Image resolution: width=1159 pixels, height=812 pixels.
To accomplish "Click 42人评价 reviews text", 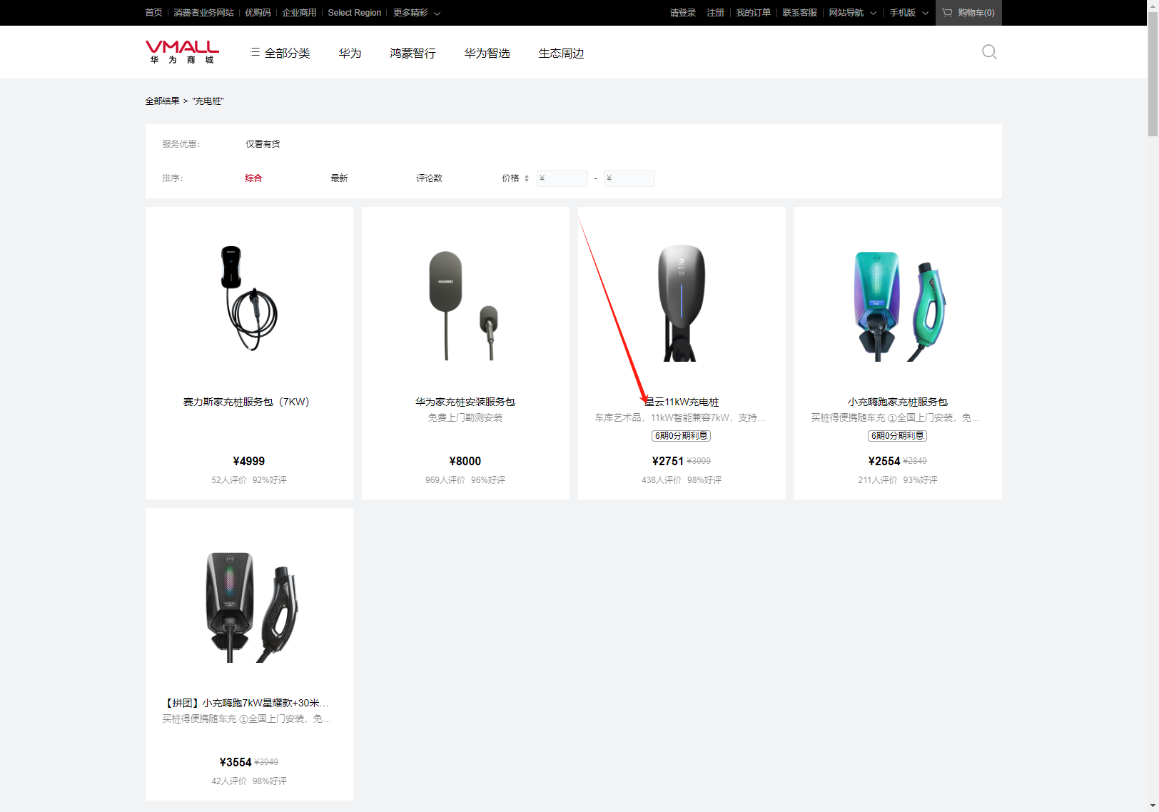I will [228, 781].
